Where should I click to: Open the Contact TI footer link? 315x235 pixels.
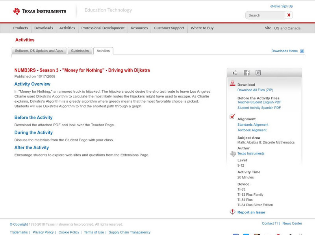point(270,223)
